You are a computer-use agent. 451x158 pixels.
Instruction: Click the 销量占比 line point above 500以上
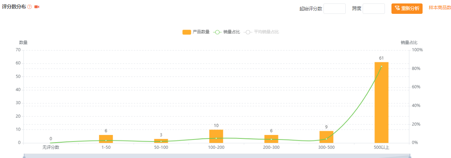click(x=381, y=67)
